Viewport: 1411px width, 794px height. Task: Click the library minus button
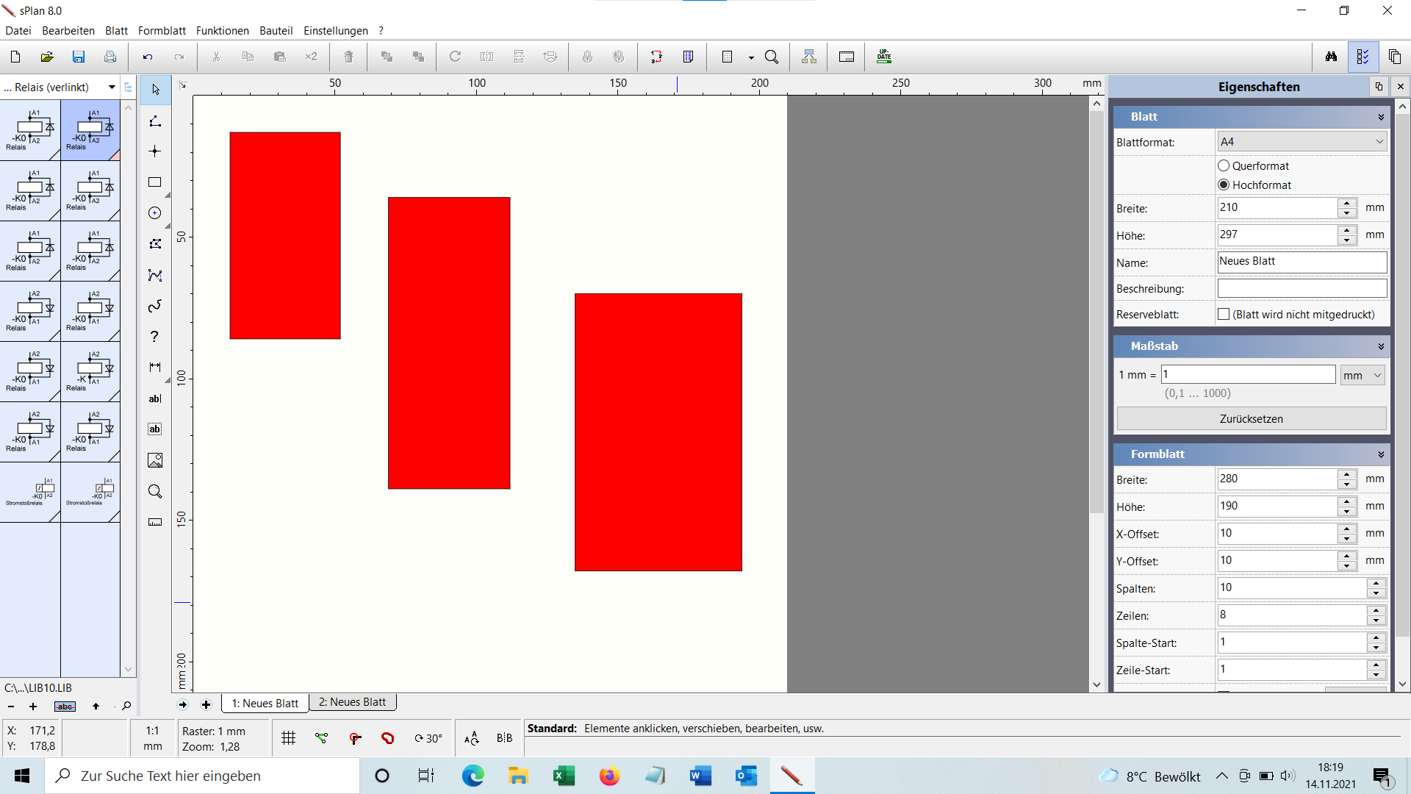(11, 707)
